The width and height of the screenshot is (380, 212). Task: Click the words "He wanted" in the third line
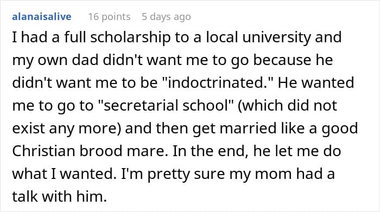pos(316,82)
